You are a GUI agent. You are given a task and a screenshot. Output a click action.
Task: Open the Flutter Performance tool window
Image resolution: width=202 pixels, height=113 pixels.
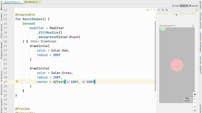[200, 42]
